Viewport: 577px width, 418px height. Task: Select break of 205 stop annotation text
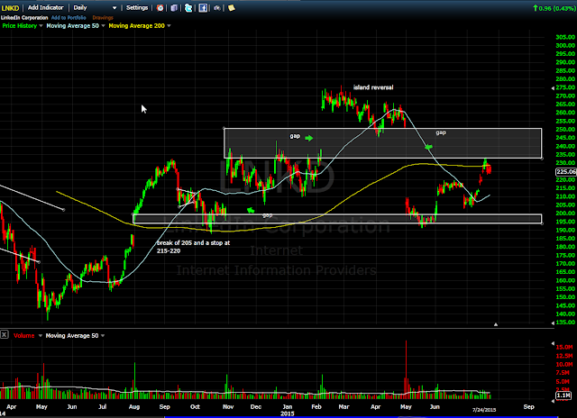pos(194,247)
